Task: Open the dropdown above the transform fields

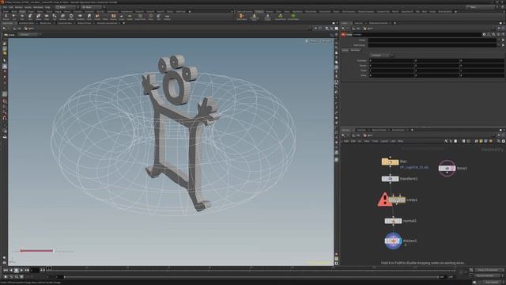Action: 381,55
